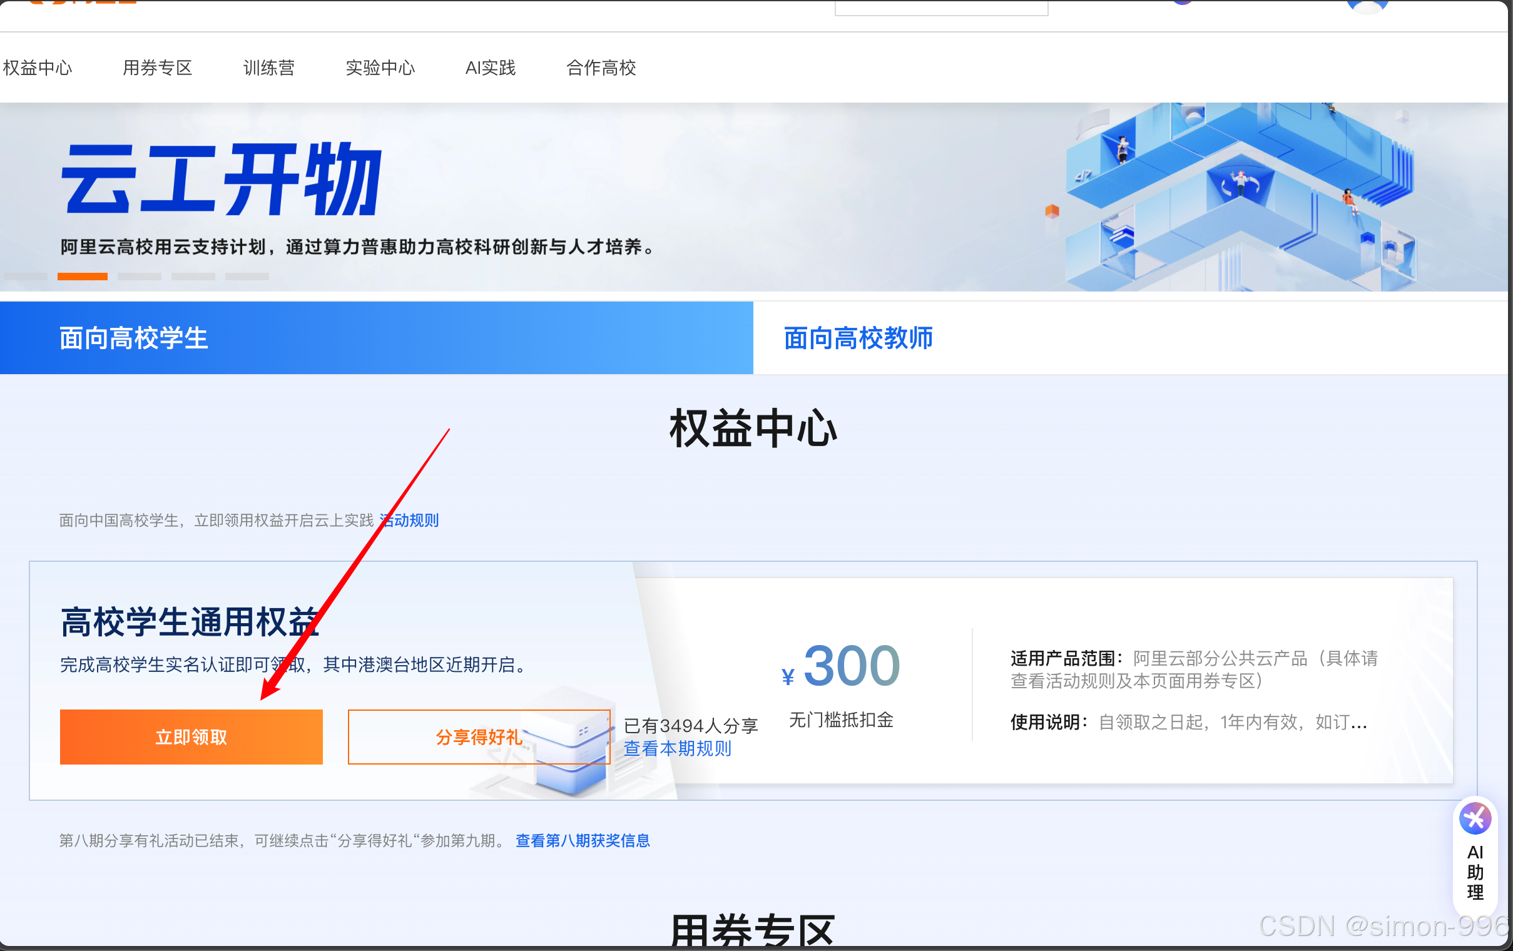Click the 立即领取 orange button

[191, 737]
